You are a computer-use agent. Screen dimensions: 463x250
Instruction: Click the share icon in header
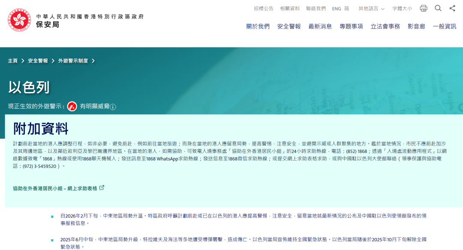452,8
